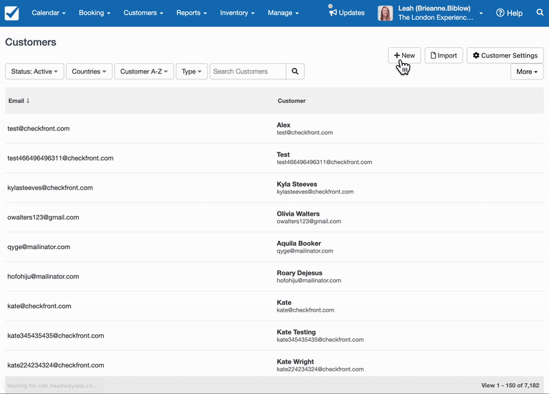549x394 pixels.
Task: Open the Countries filter dropdown
Action: (x=89, y=71)
